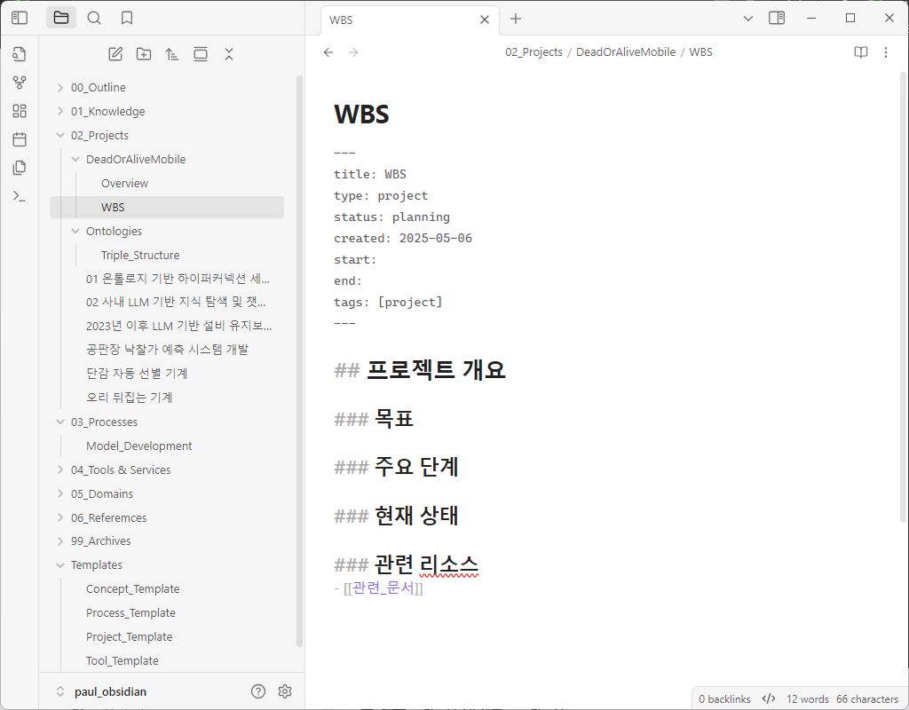
Task: Switch to reading view book icon
Action: [861, 52]
